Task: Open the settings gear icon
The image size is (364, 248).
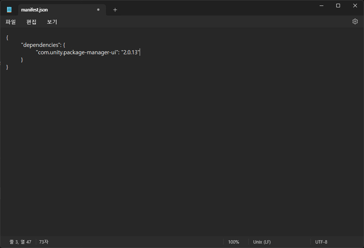Action: [x=355, y=21]
